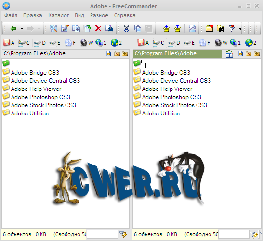
Task: Click the right panel history page icon
Action: tap(240, 54)
